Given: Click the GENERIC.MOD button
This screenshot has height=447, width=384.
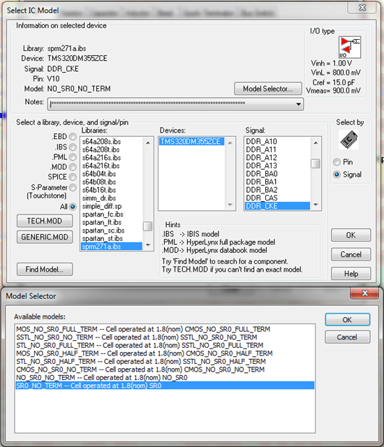Looking at the screenshot, I should click(45, 237).
